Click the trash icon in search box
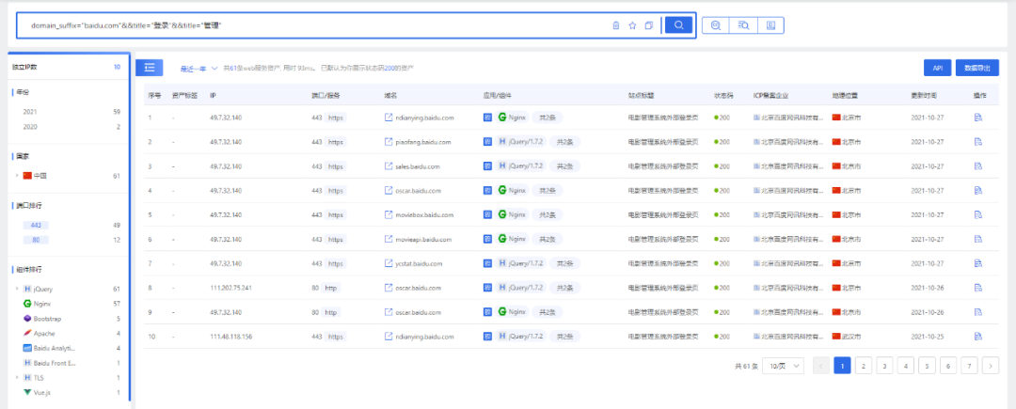The height and width of the screenshot is (409, 1016). click(616, 25)
